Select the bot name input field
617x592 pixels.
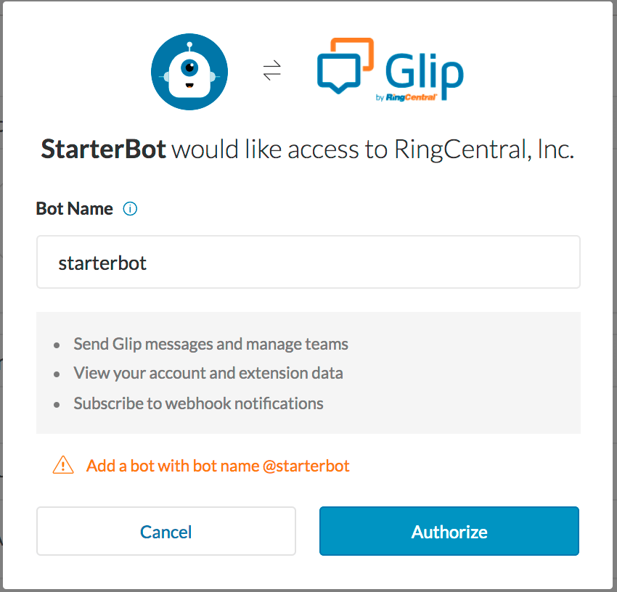point(308,262)
